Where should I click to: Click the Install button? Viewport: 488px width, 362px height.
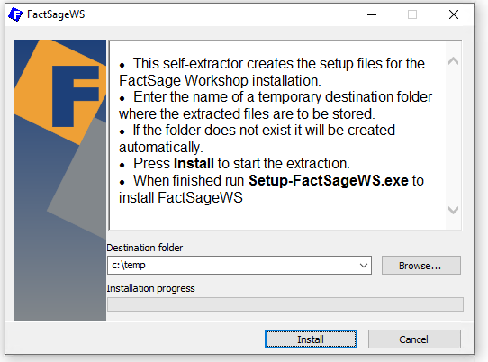pos(311,339)
